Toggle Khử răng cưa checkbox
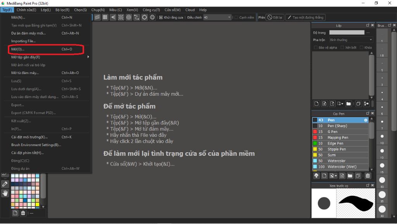Image resolution: width=397 pixels, height=224 pixels. coord(161,17)
